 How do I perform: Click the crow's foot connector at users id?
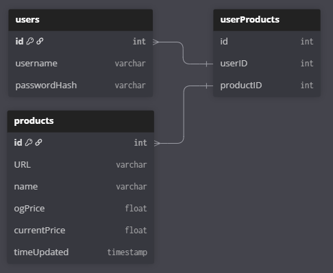pos(156,42)
